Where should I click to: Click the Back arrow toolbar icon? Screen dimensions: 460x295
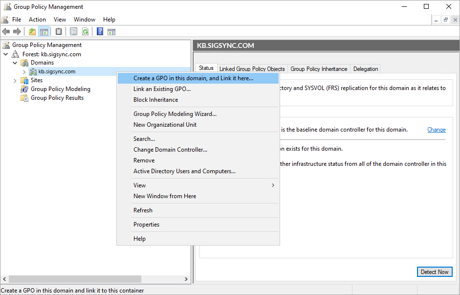pos(6,32)
